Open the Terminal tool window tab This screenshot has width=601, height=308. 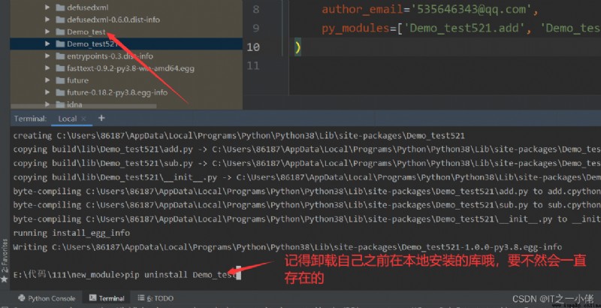pos(107,298)
